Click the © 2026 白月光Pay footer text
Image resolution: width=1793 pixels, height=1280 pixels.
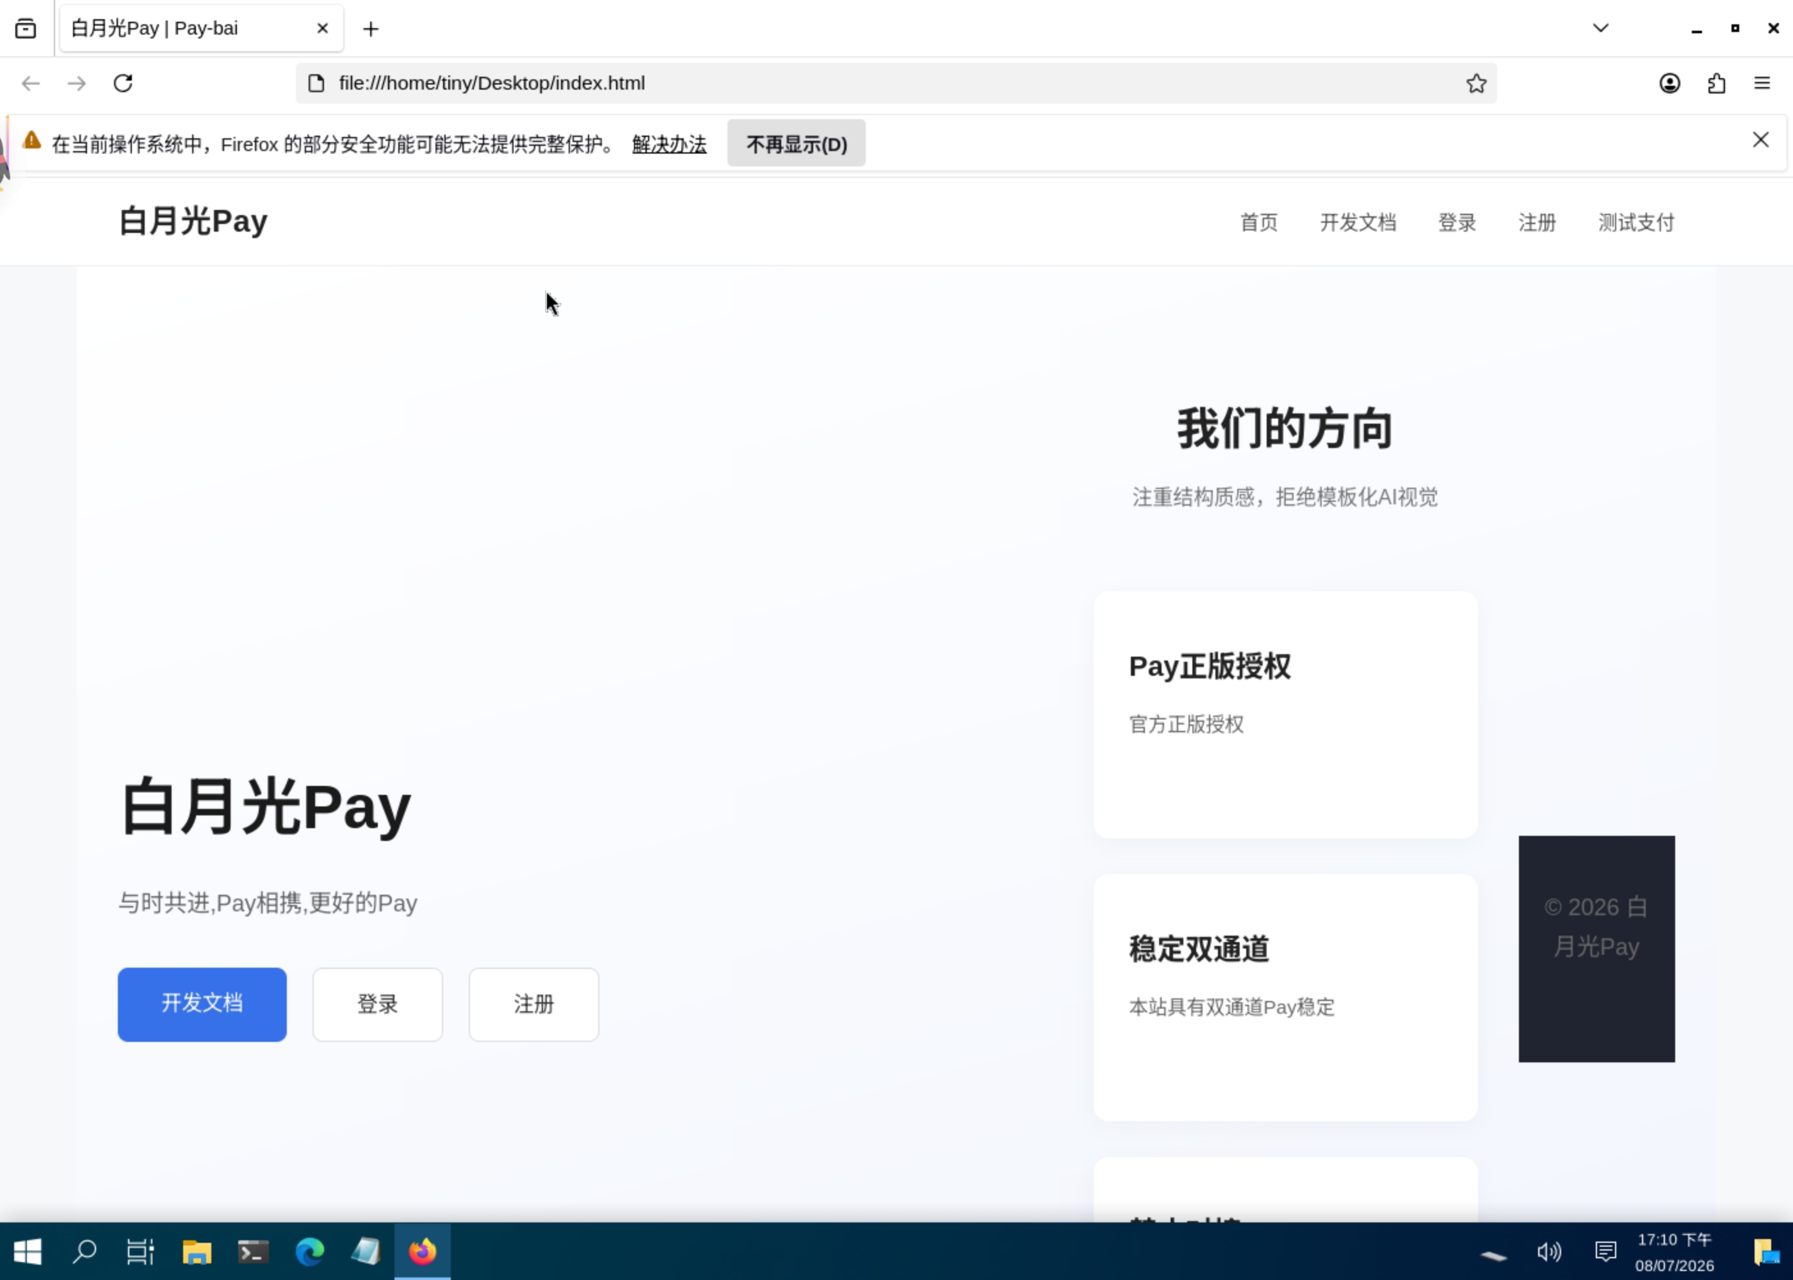(x=1596, y=927)
